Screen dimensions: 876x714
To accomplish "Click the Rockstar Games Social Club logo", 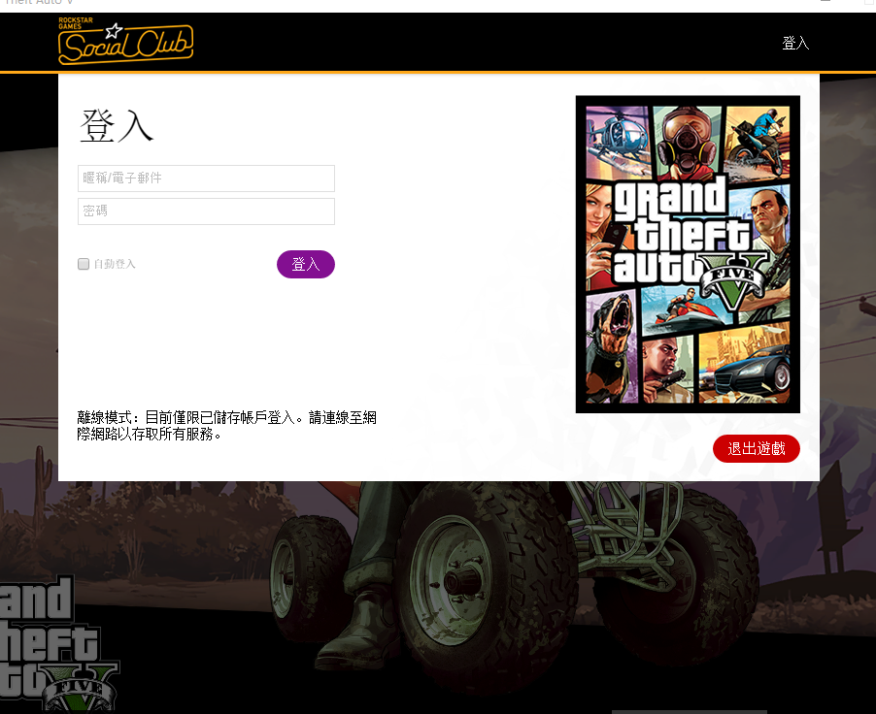I will [x=125, y=44].
